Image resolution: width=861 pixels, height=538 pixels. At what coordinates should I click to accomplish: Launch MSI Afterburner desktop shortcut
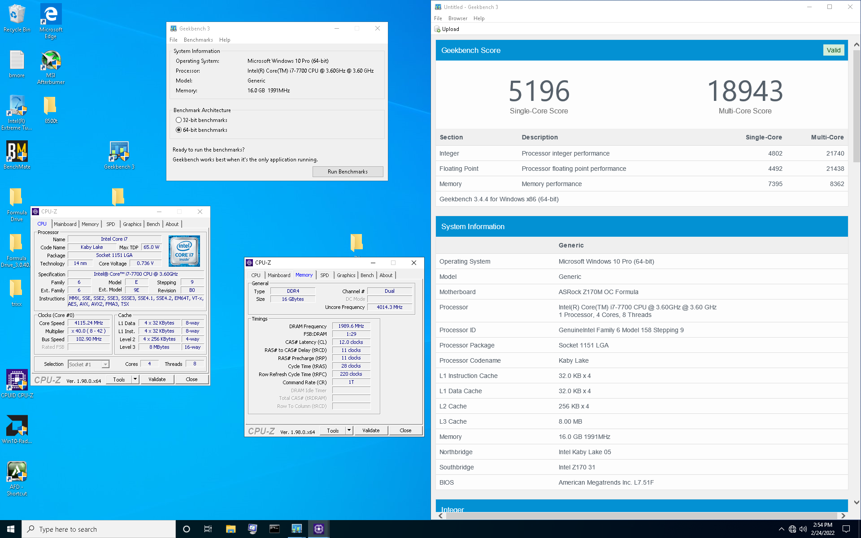pos(51,67)
